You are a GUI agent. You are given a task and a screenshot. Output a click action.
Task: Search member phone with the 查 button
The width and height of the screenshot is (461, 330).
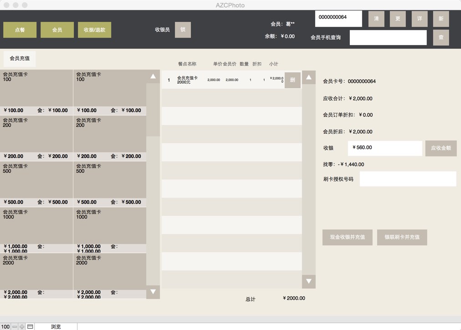pyautogui.click(x=441, y=38)
